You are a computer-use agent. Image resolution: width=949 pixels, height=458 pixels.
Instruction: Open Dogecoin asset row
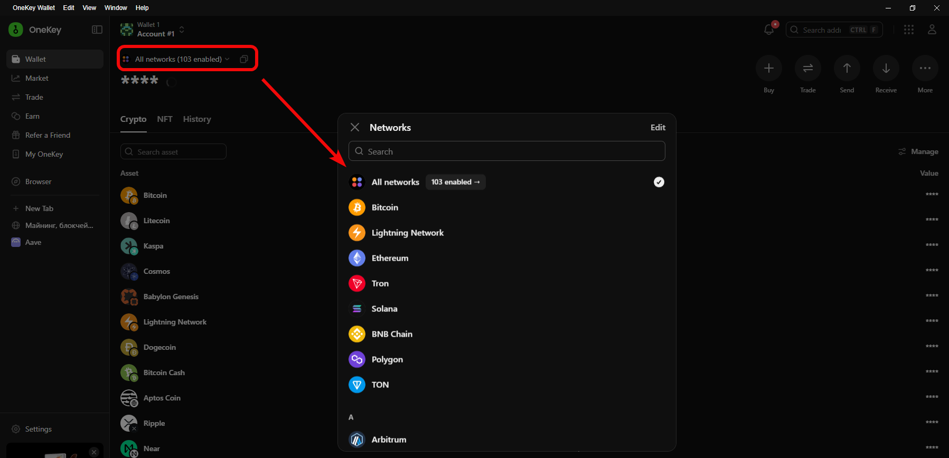coord(529,347)
